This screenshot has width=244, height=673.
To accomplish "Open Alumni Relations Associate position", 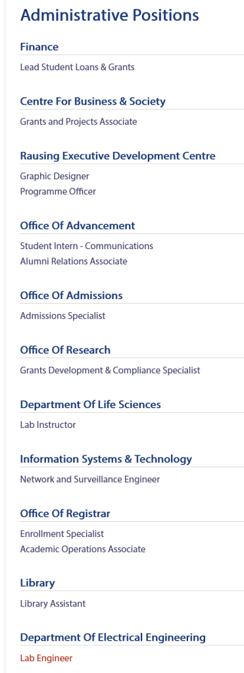I will click(x=74, y=261).
